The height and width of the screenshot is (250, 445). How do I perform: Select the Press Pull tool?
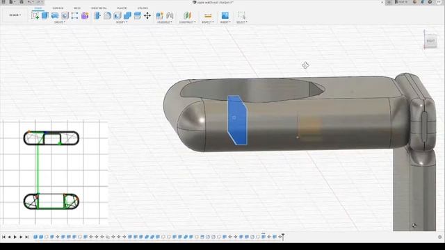click(x=97, y=15)
